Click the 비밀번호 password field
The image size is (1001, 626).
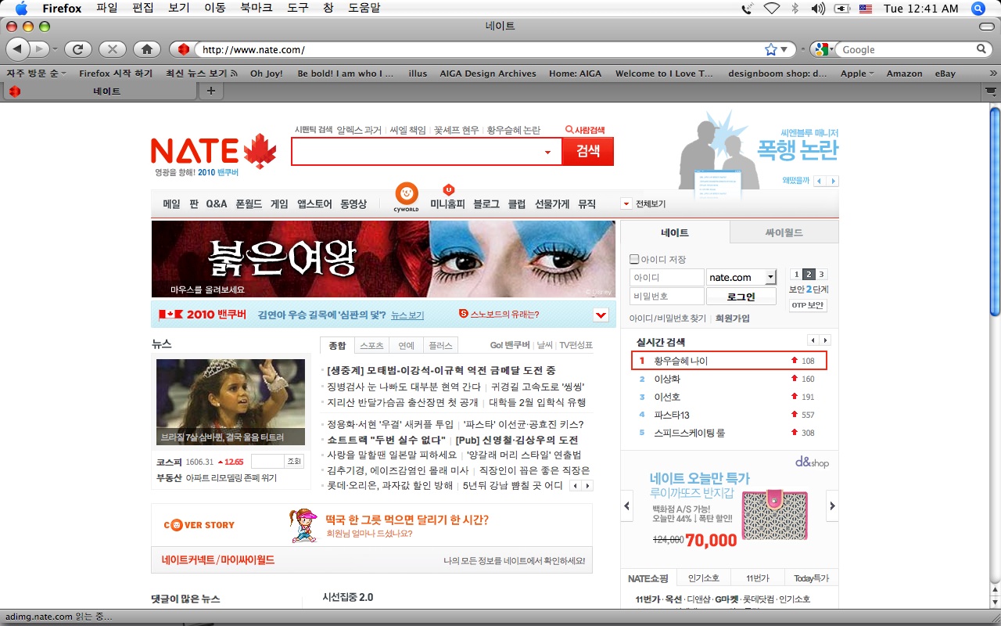[x=666, y=297]
